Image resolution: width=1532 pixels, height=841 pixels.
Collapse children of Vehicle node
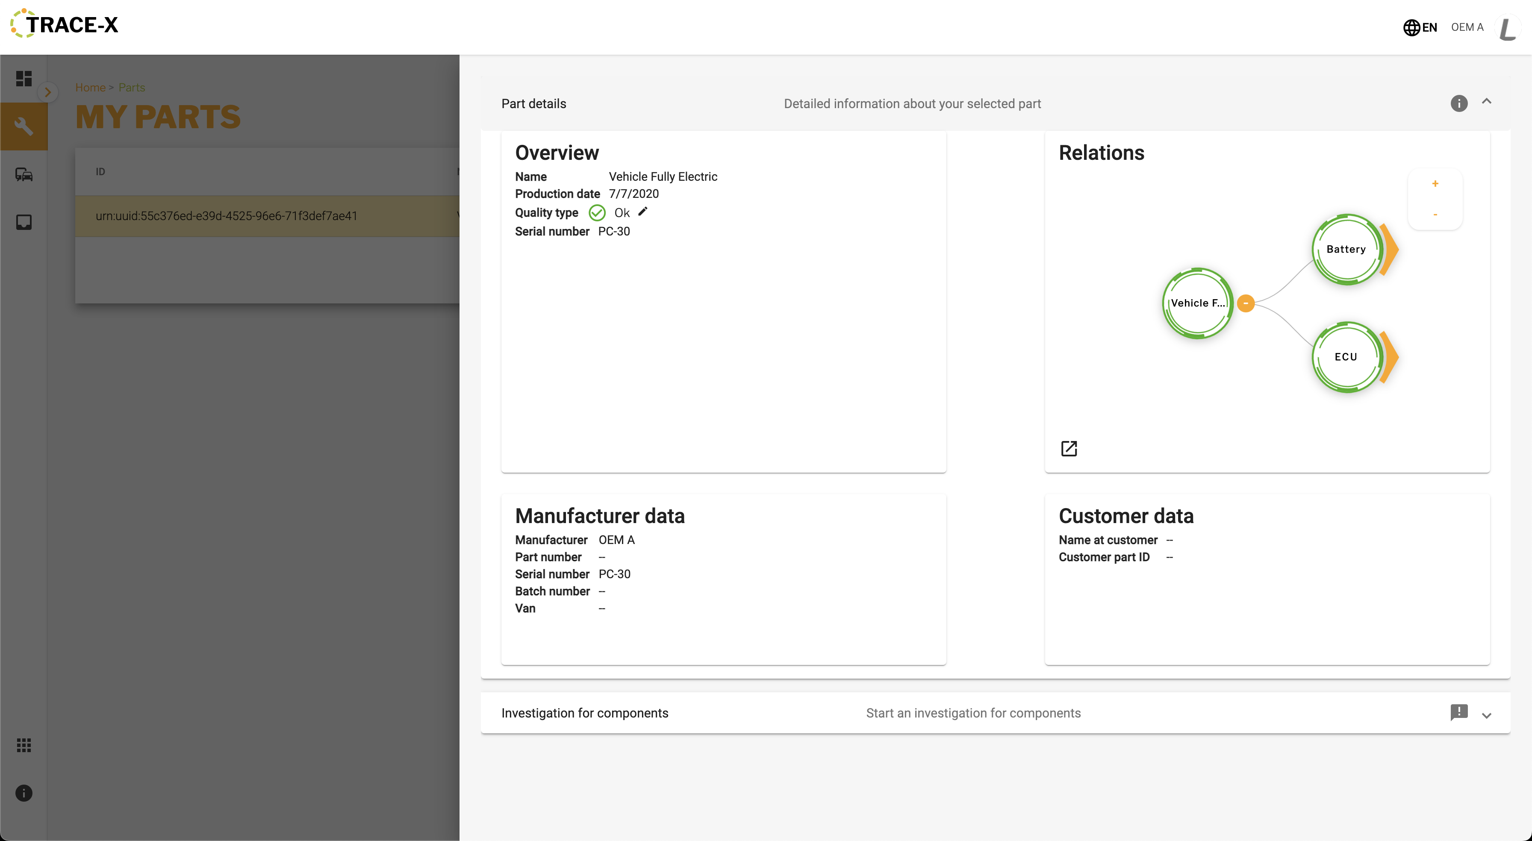click(x=1246, y=303)
